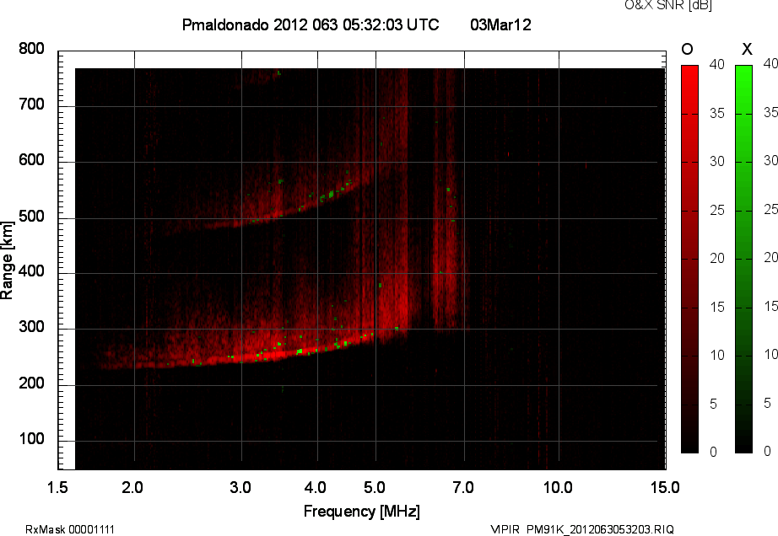Click the "0" tick beside the red colorbar
This screenshot has width=778, height=536.
pos(714,452)
